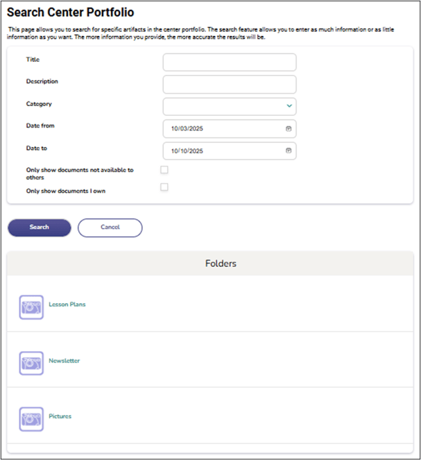This screenshot has width=421, height=460.
Task: Click the Category field label
Action: [39, 104]
